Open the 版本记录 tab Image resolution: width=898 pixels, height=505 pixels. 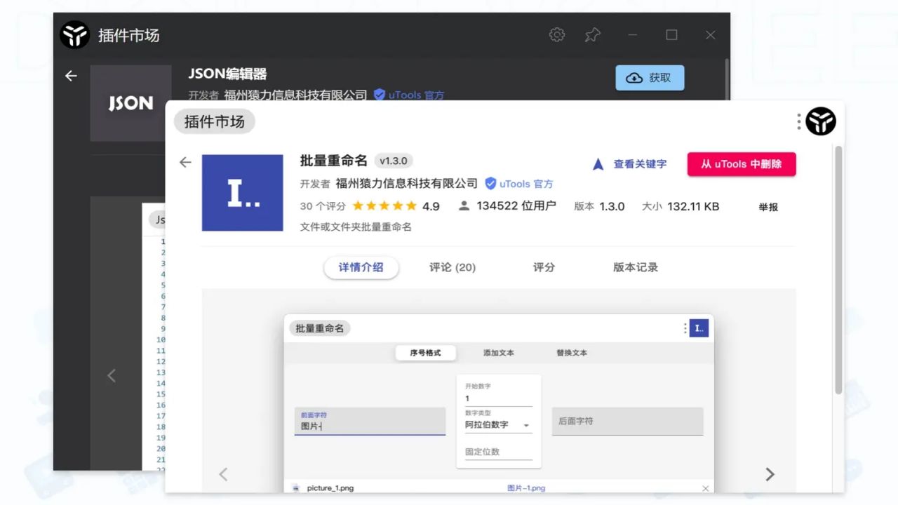(x=634, y=267)
